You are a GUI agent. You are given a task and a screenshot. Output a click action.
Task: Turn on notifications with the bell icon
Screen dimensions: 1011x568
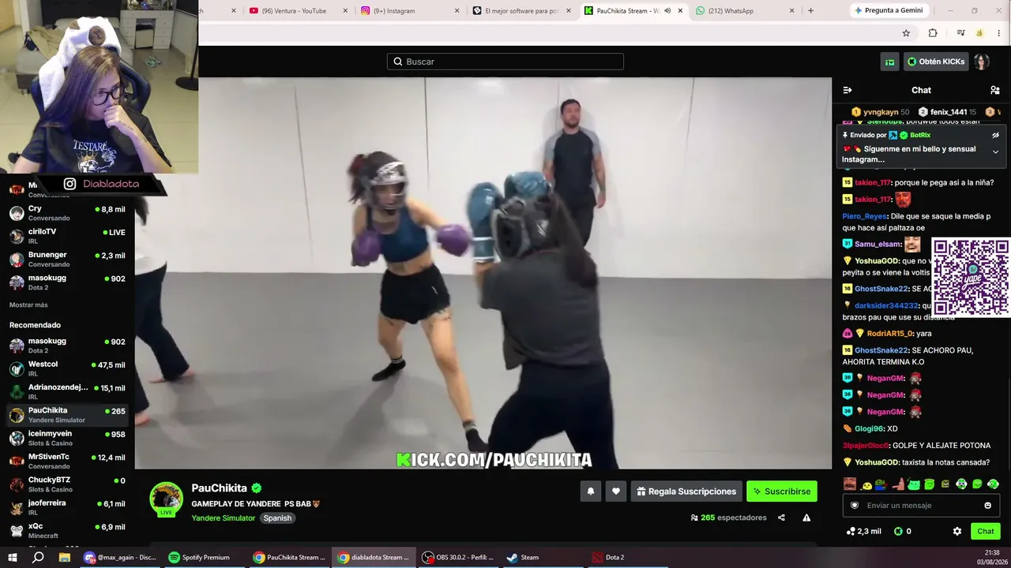591,491
